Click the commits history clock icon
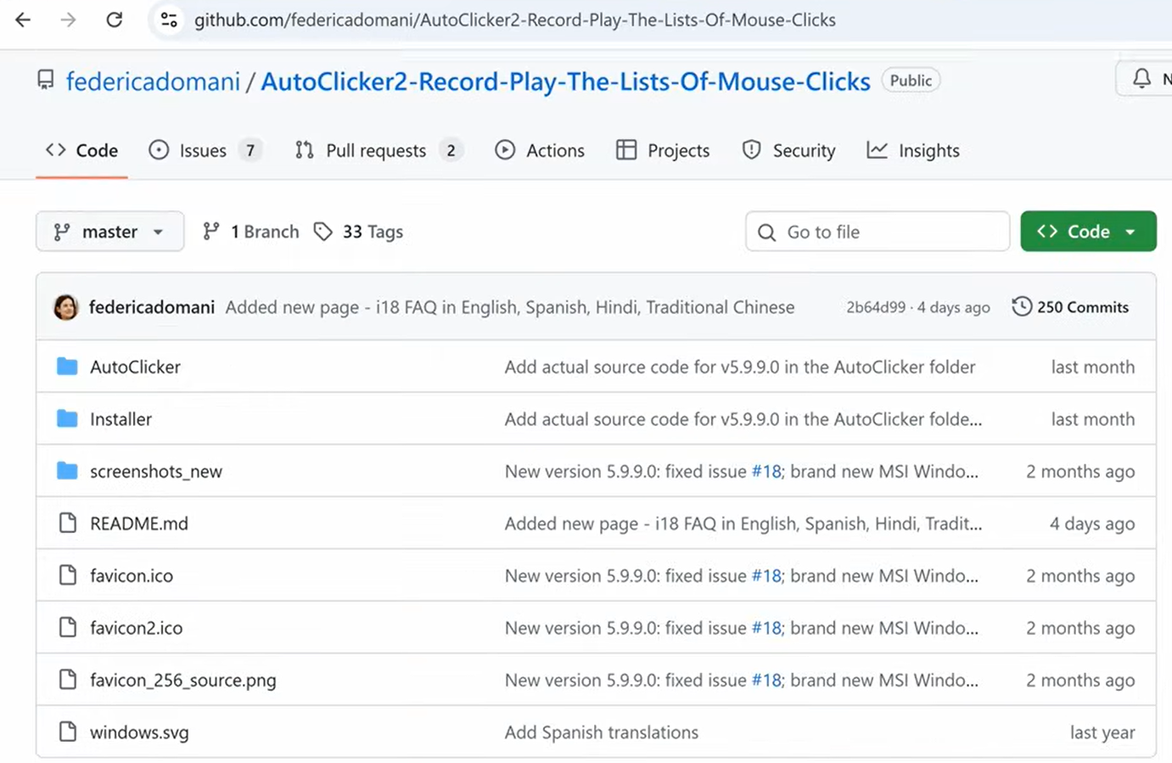 coord(1022,307)
